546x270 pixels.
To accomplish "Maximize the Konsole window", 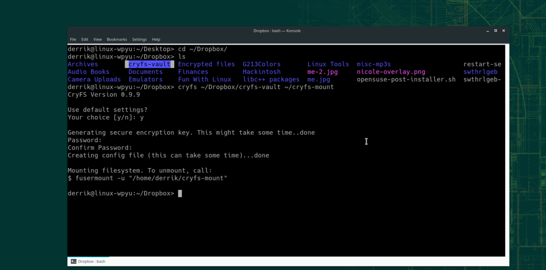I will coord(495,30).
